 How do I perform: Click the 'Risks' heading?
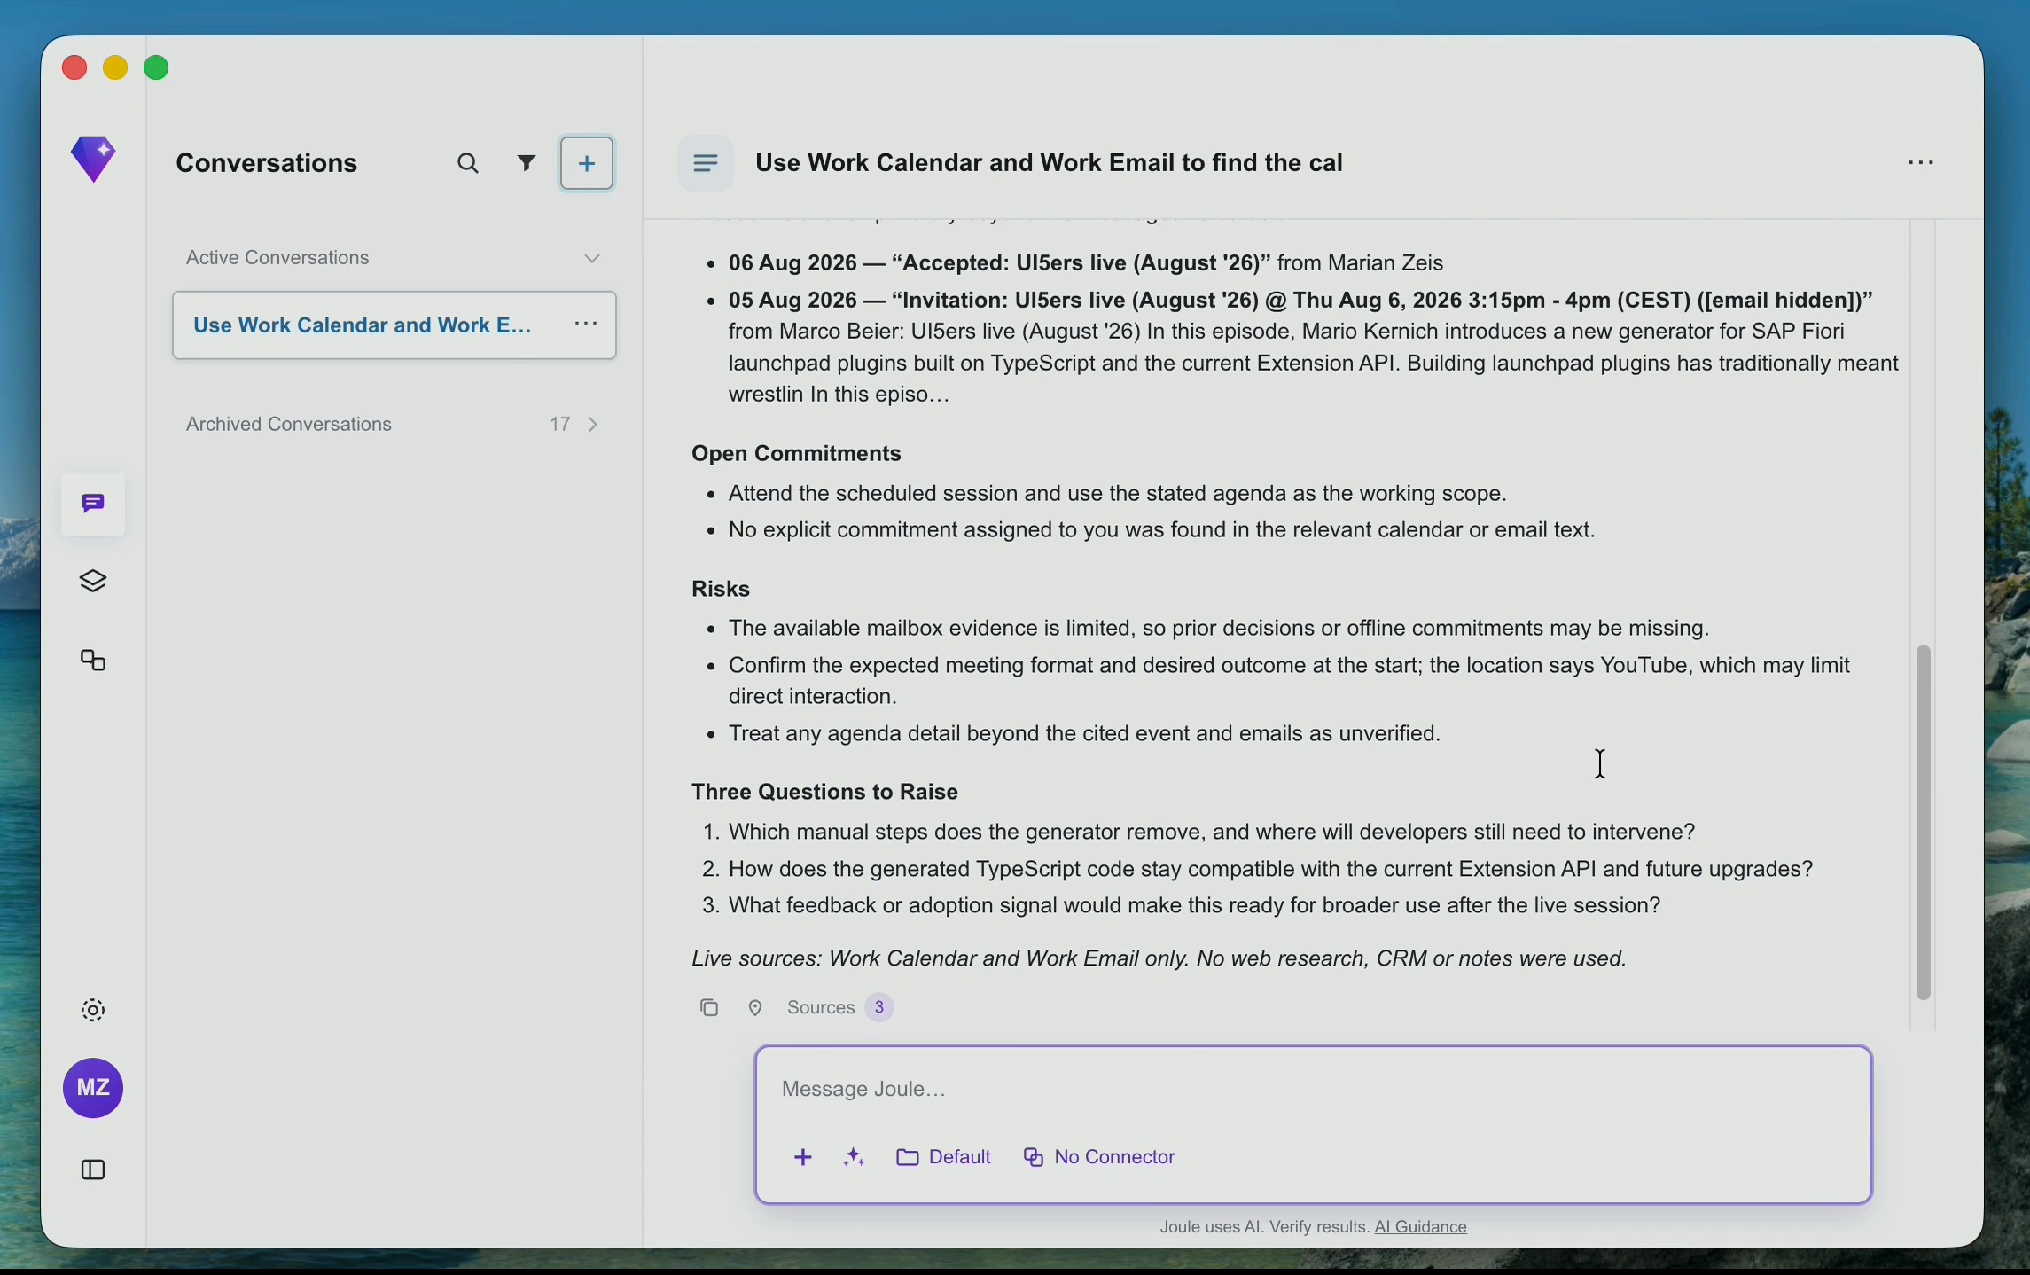(x=721, y=590)
